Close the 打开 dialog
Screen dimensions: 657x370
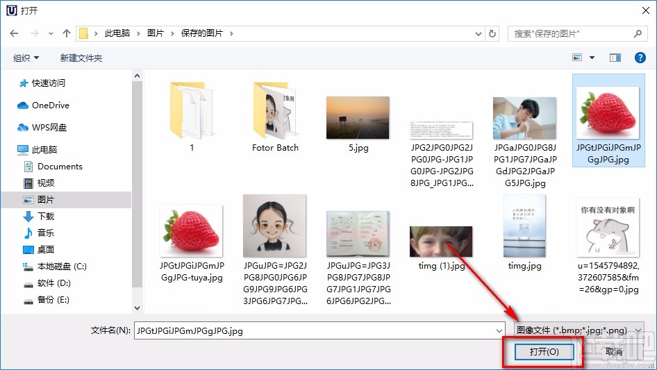tap(646, 10)
